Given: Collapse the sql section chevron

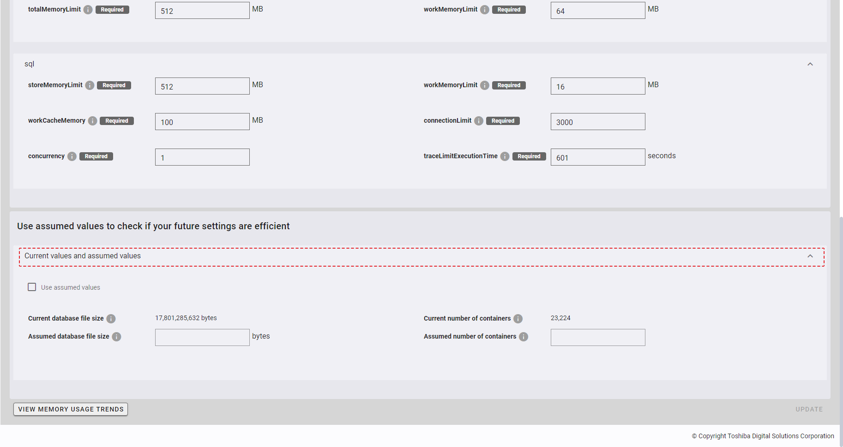Looking at the screenshot, I should coord(810,64).
